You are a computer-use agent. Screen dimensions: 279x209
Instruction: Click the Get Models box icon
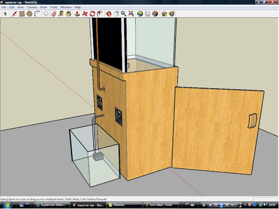[x=164, y=13]
